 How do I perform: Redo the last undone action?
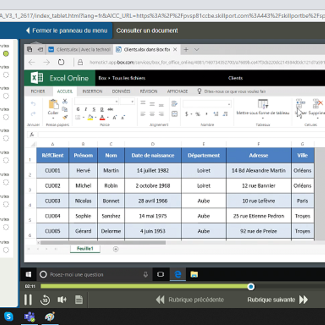[33, 114]
